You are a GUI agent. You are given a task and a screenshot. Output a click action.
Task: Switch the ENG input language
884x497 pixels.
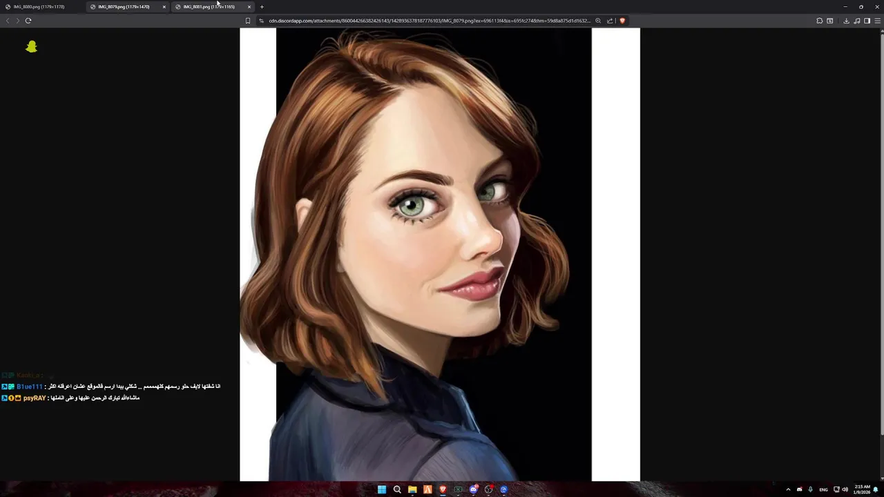pos(823,489)
